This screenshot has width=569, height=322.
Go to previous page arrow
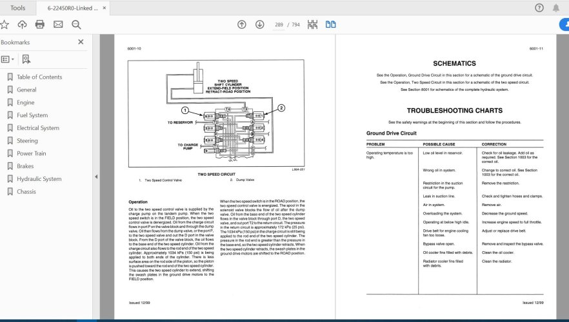pos(242,24)
